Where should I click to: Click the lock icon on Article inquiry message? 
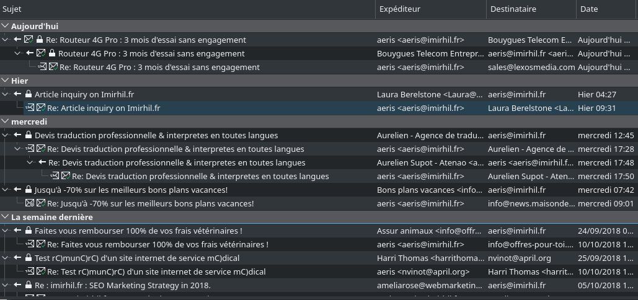click(29, 94)
